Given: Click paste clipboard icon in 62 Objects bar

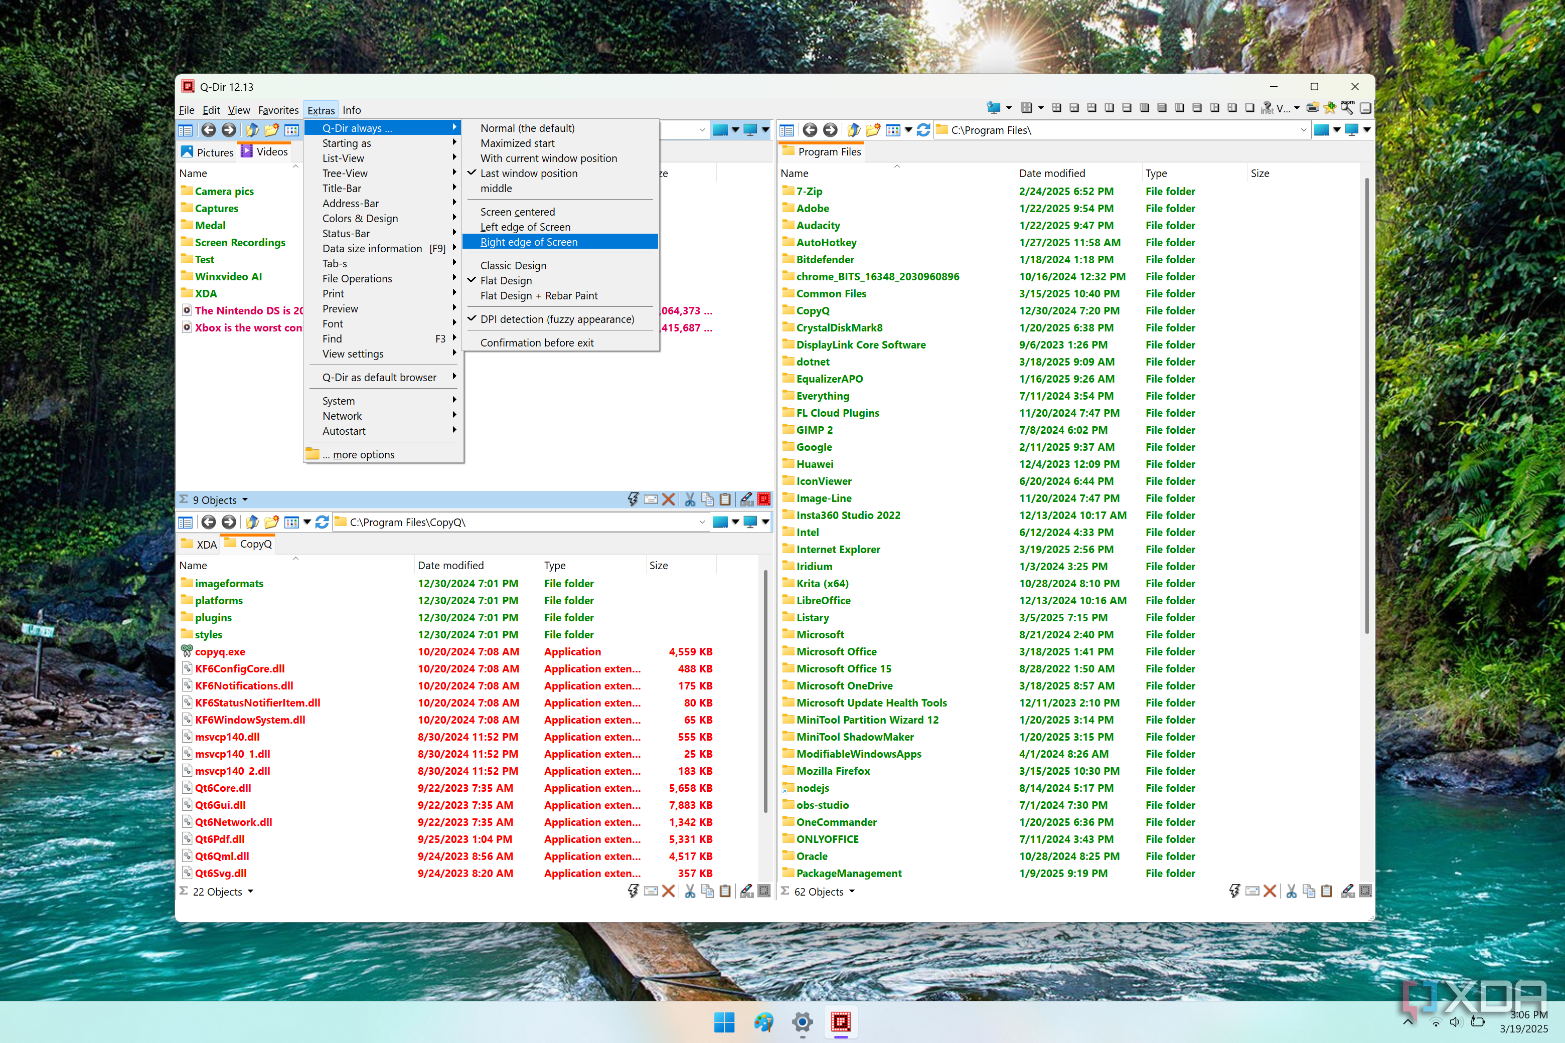Looking at the screenshot, I should click(1326, 892).
